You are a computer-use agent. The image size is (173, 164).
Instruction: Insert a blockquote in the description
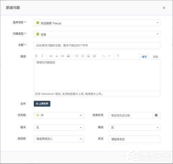tap(57, 56)
